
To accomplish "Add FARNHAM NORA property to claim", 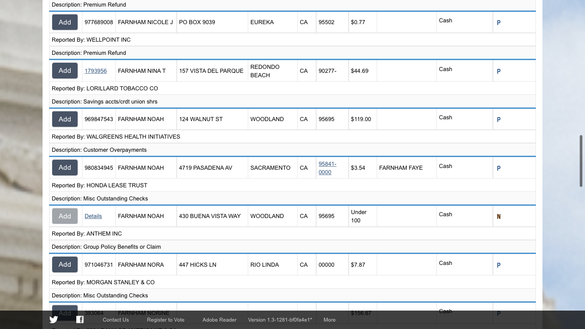I will (65, 265).
